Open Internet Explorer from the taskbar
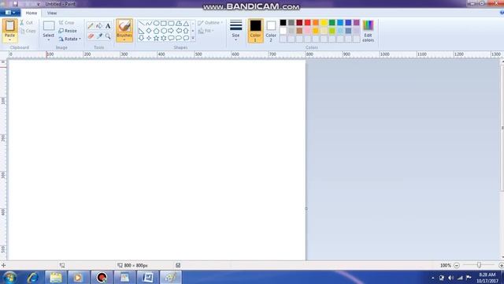Viewport: 504px width, 284px height. [x=33, y=277]
